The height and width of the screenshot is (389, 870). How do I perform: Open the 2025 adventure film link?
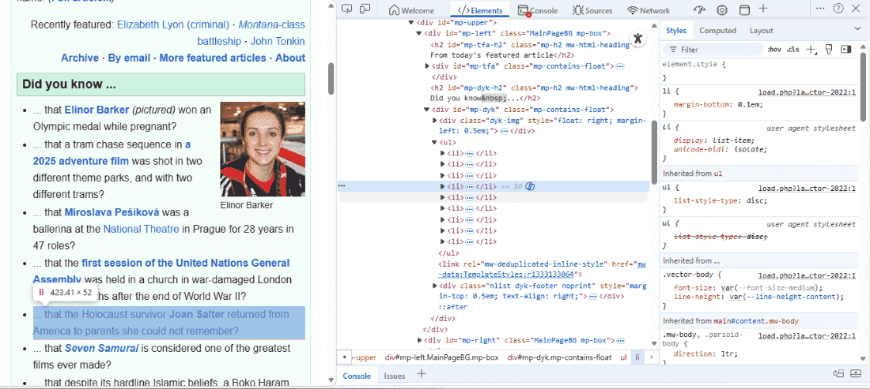pyautogui.click(x=81, y=161)
